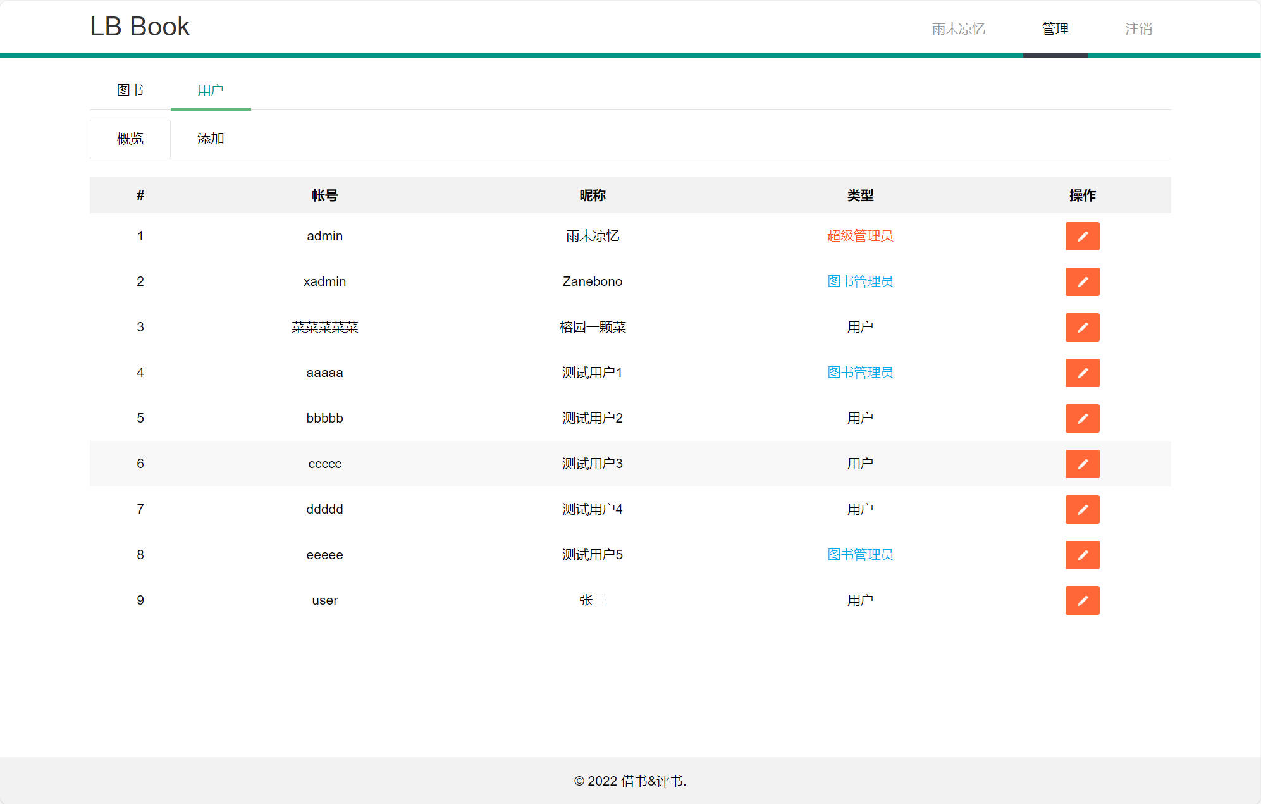Open edit for account aaaaa
Screen dimensions: 1261x804
tap(1082, 373)
